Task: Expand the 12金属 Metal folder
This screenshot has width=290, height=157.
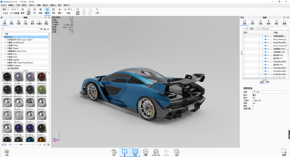Action: 5,45
